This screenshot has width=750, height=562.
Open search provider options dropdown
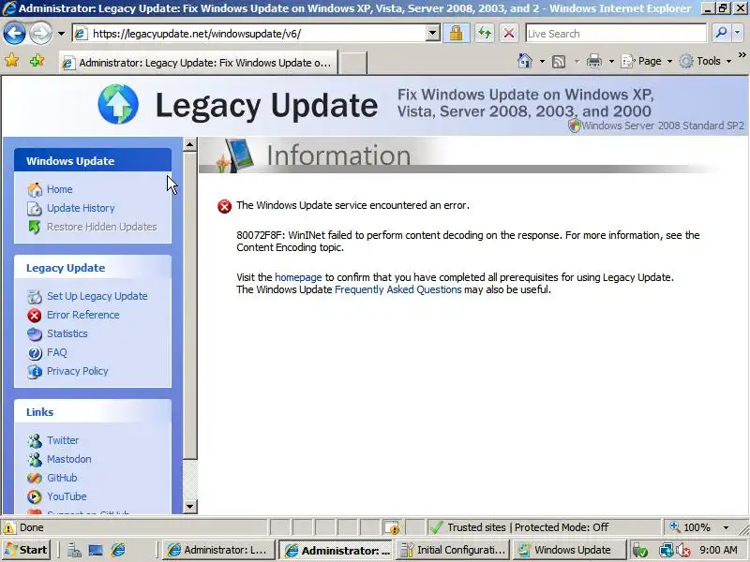pyautogui.click(x=737, y=33)
